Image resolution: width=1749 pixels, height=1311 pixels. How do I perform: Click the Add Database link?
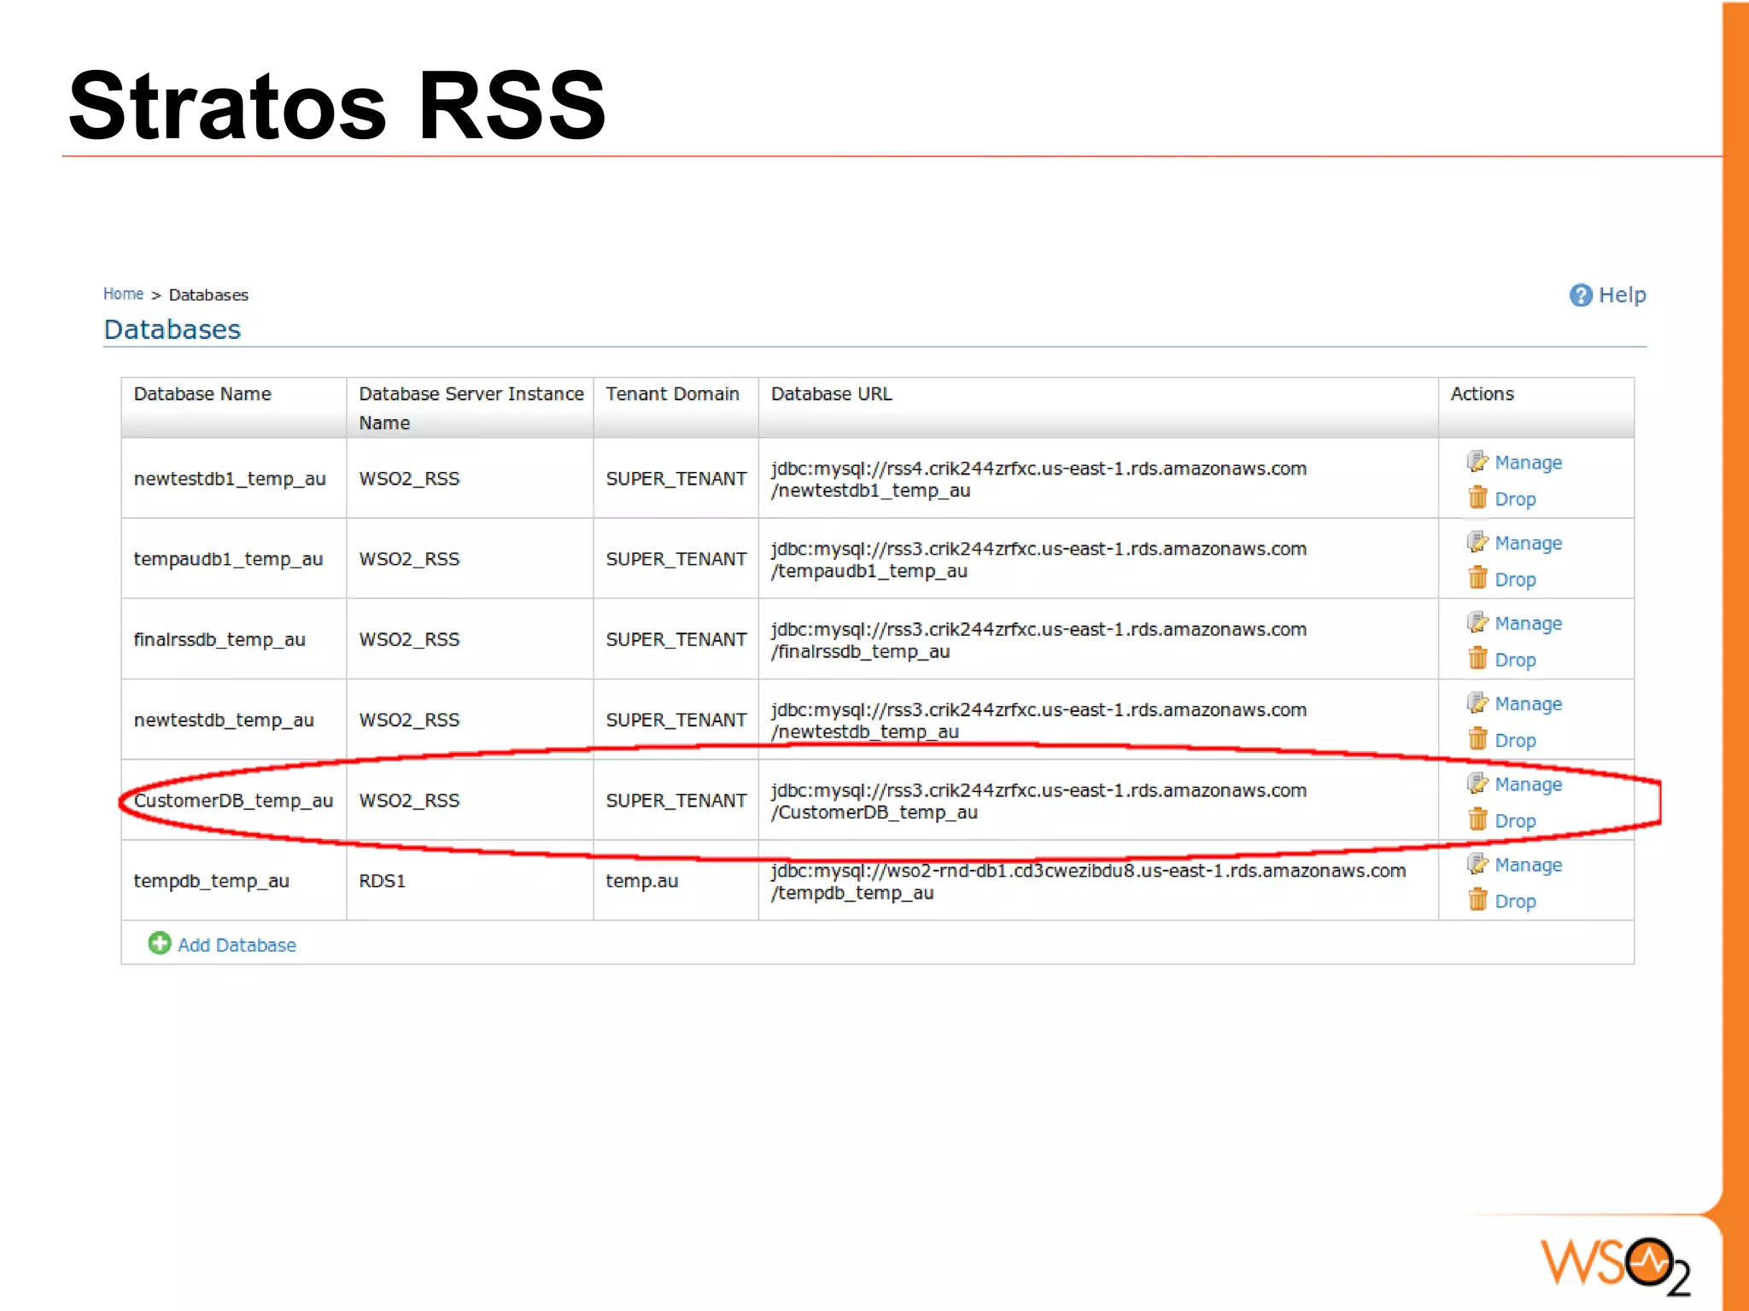237,945
